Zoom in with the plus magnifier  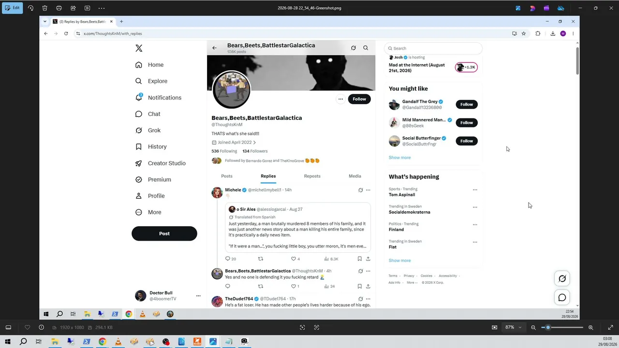coord(590,327)
